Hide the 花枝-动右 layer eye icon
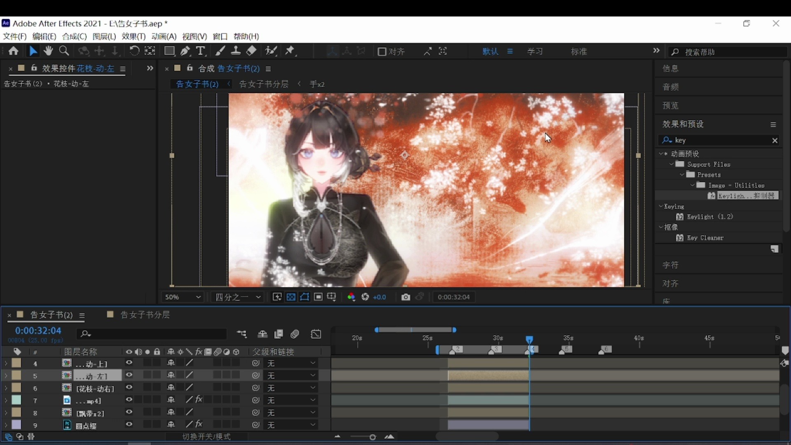791x445 pixels. tap(129, 387)
